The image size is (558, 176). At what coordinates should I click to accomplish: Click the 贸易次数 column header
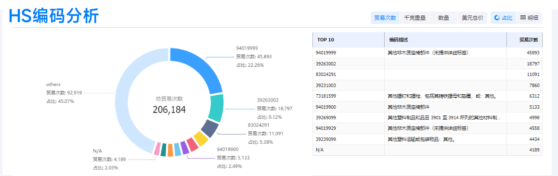[525, 39]
